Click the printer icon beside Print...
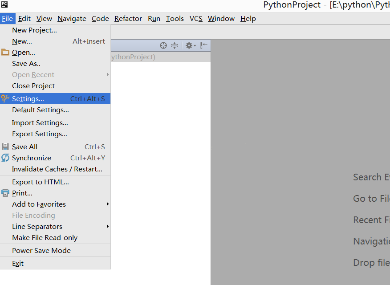The image size is (390, 285). pyautogui.click(x=5, y=193)
